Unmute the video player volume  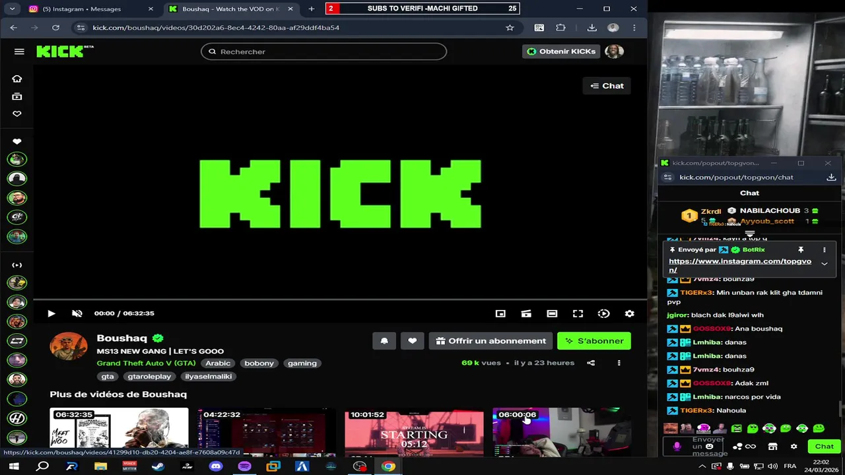(77, 313)
